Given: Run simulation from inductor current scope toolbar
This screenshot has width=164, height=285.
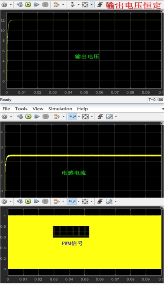Looking at the screenshot, I should click(x=28, y=117).
